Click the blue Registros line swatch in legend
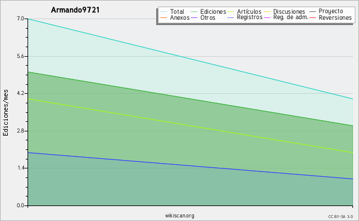359x221 pixels. 230,17
